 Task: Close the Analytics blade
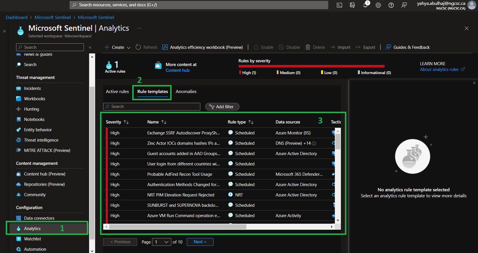467,28
